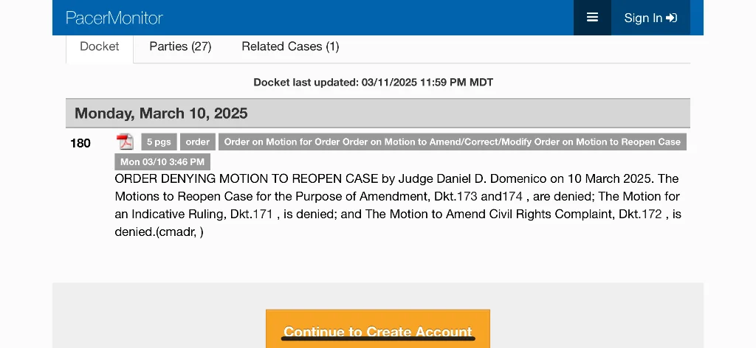
Task: Click the PacerMonitor logo
Action: pos(114,18)
